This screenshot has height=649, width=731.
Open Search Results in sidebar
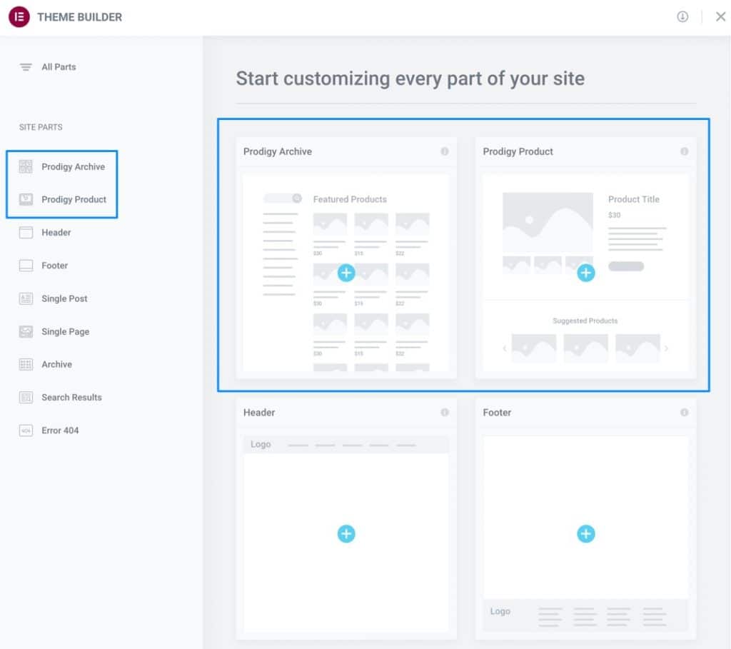pos(71,397)
